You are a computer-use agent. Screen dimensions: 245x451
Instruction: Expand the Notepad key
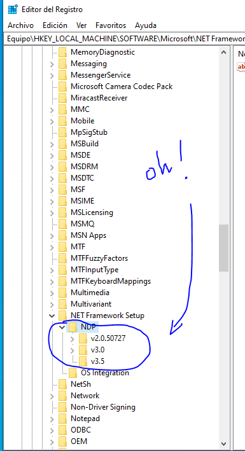pos(52,419)
